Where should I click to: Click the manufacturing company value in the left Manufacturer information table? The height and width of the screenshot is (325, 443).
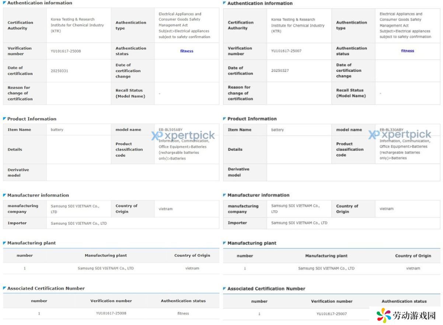(x=75, y=209)
